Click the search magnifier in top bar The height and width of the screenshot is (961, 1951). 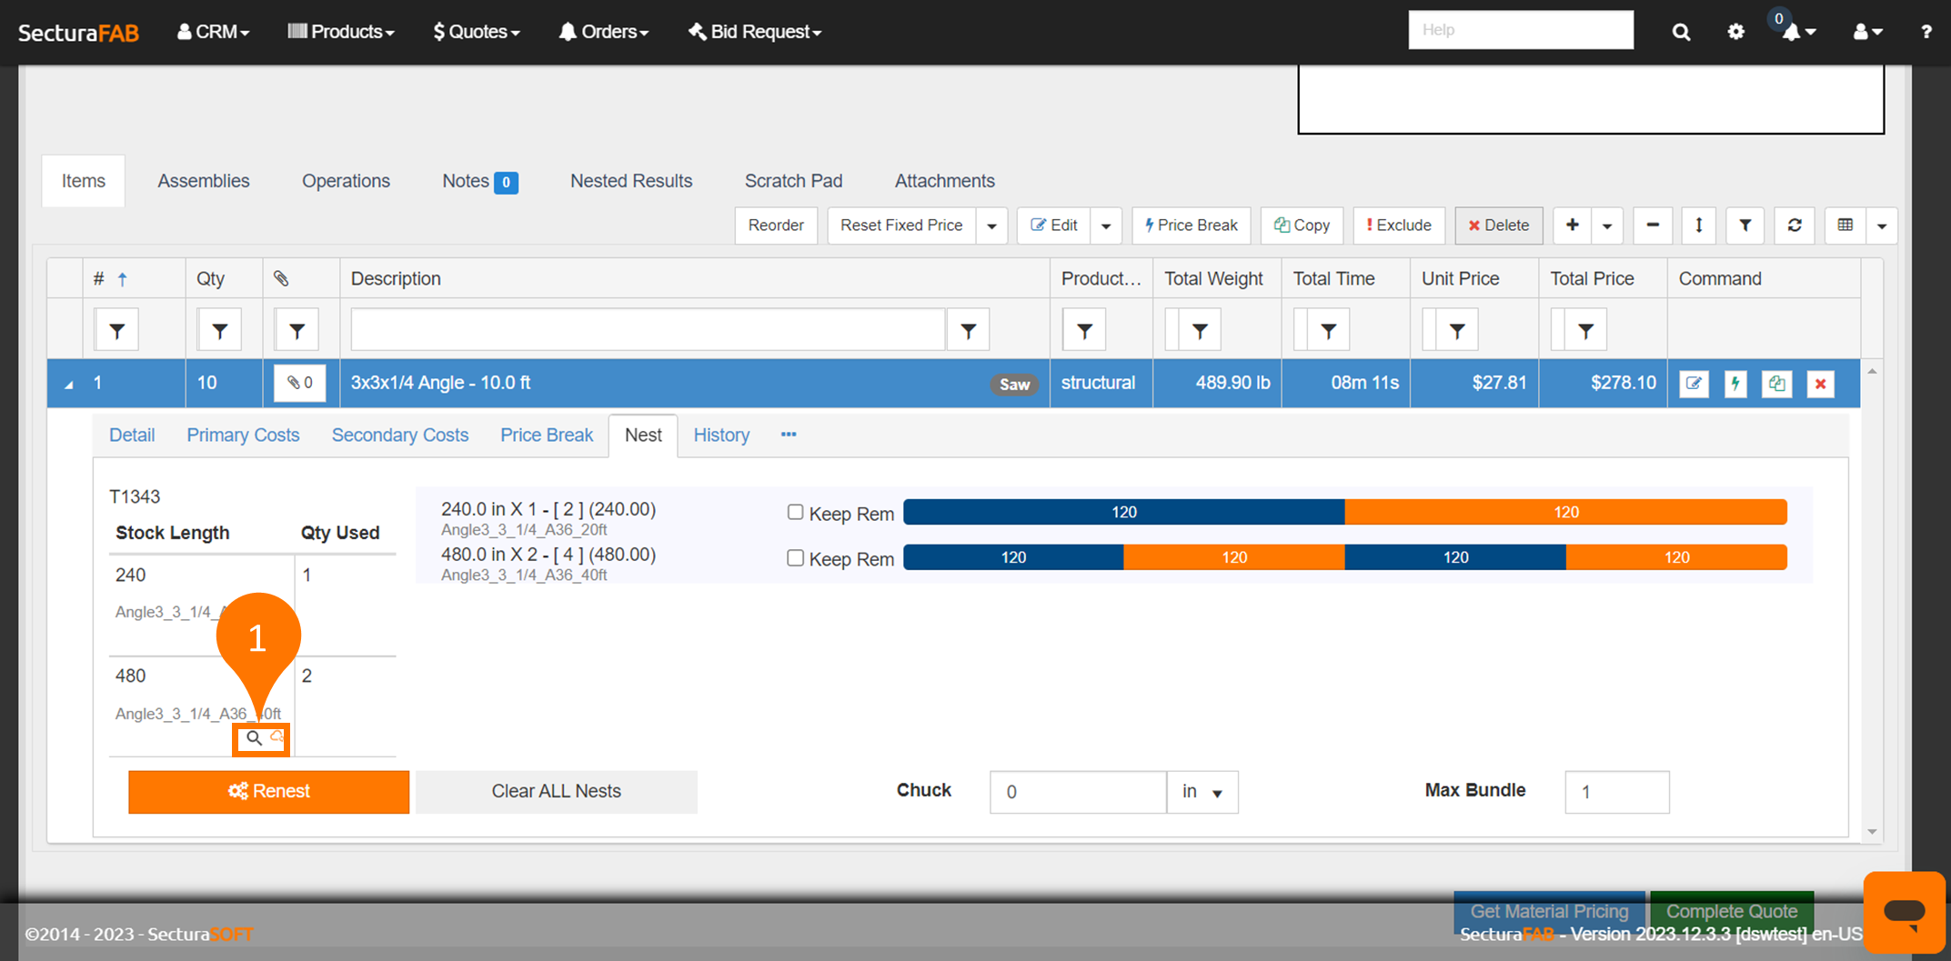click(1681, 32)
